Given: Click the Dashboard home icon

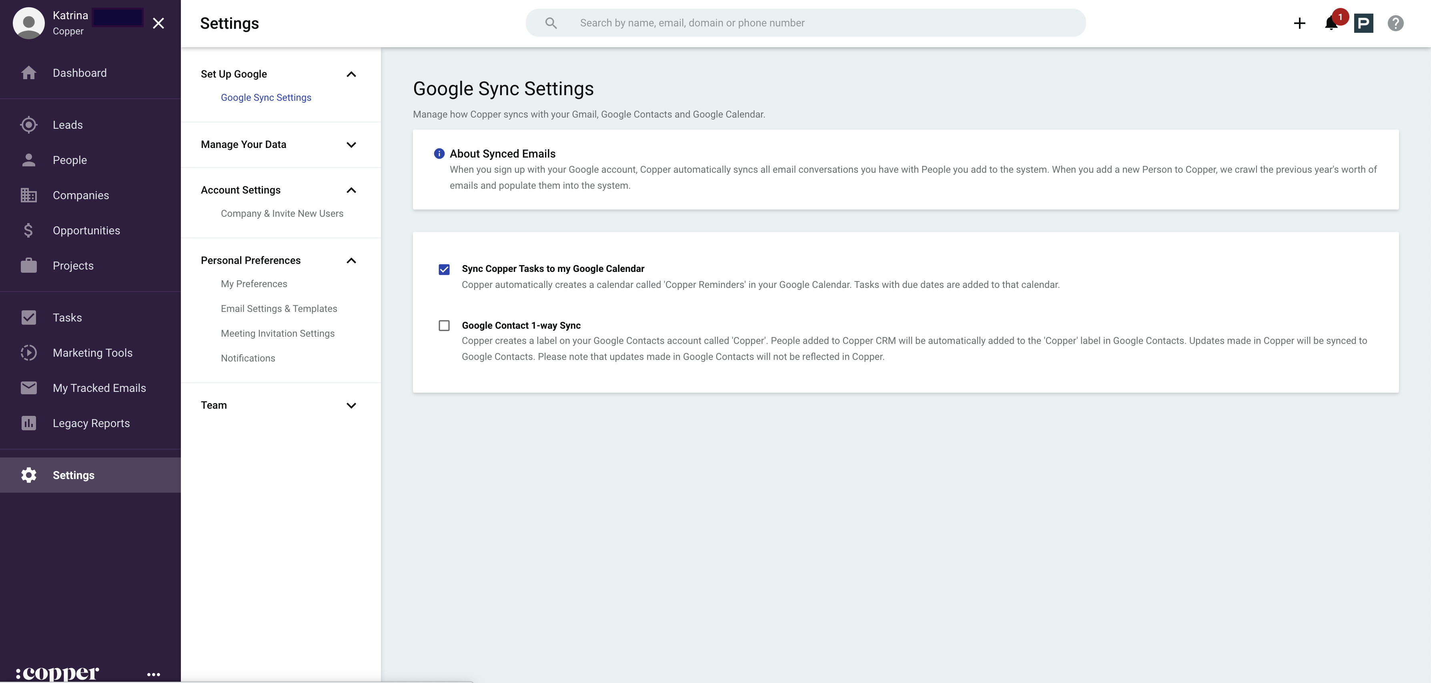Looking at the screenshot, I should pyautogui.click(x=28, y=73).
